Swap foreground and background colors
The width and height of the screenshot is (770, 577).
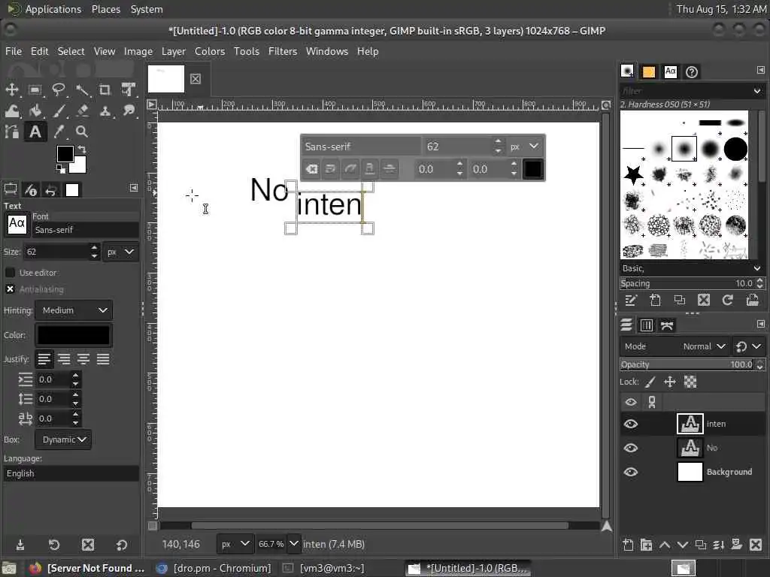(x=82, y=150)
